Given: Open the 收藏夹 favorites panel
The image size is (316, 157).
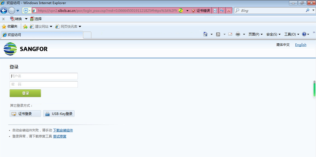Looking at the screenshot, I should 10,27.
